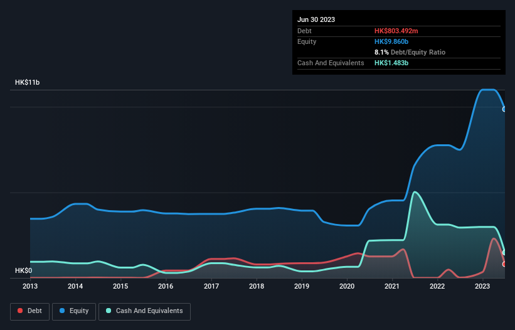Click the 2020 x-axis label

point(347,286)
